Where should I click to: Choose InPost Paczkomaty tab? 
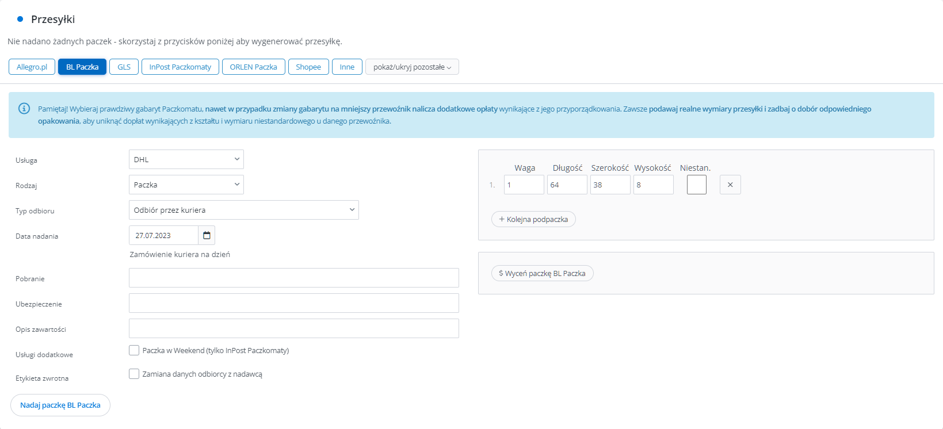[x=180, y=67]
